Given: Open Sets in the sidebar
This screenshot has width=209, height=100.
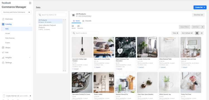Looking at the screenshot, I should (16, 29).
